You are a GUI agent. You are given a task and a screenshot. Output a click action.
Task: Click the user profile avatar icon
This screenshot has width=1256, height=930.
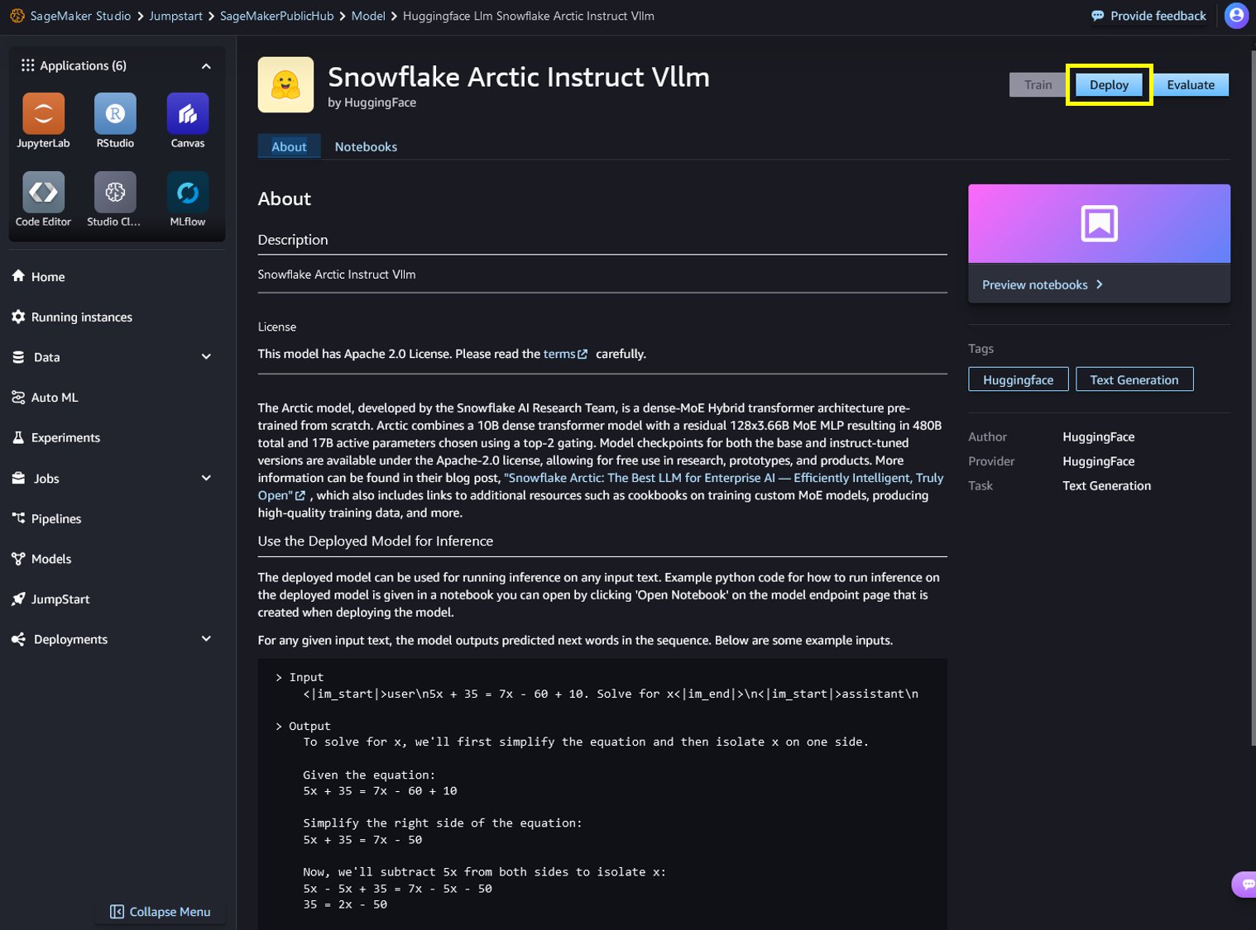click(1236, 16)
